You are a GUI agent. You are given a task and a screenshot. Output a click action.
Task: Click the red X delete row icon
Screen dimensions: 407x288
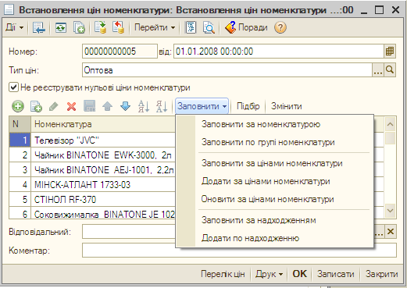coord(71,106)
